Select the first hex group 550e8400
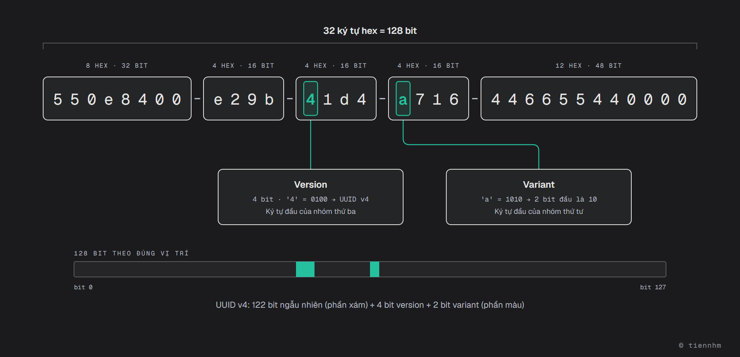 click(117, 98)
